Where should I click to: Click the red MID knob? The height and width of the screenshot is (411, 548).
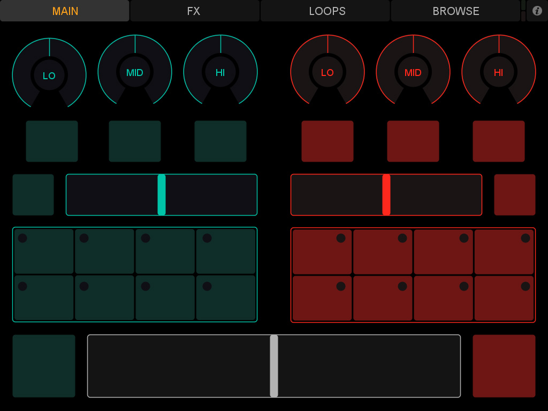(x=413, y=72)
